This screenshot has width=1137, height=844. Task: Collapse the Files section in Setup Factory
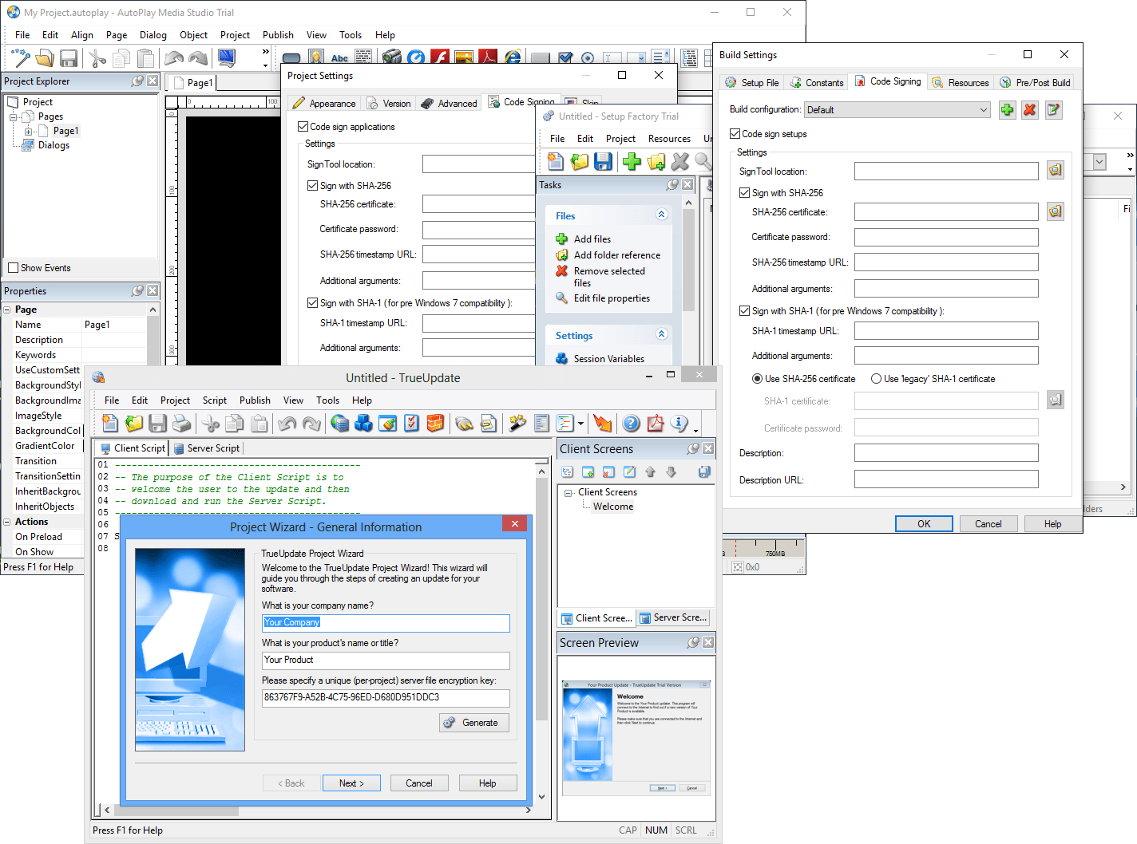(661, 214)
